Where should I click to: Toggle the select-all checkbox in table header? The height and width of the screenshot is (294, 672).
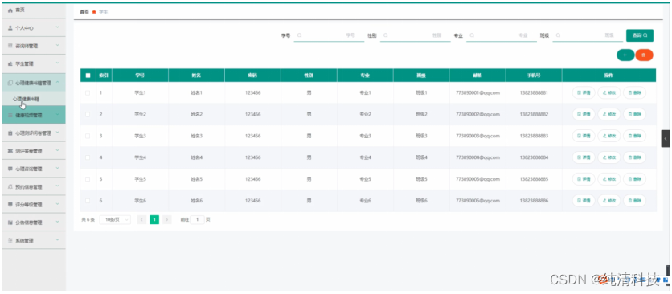click(x=88, y=76)
